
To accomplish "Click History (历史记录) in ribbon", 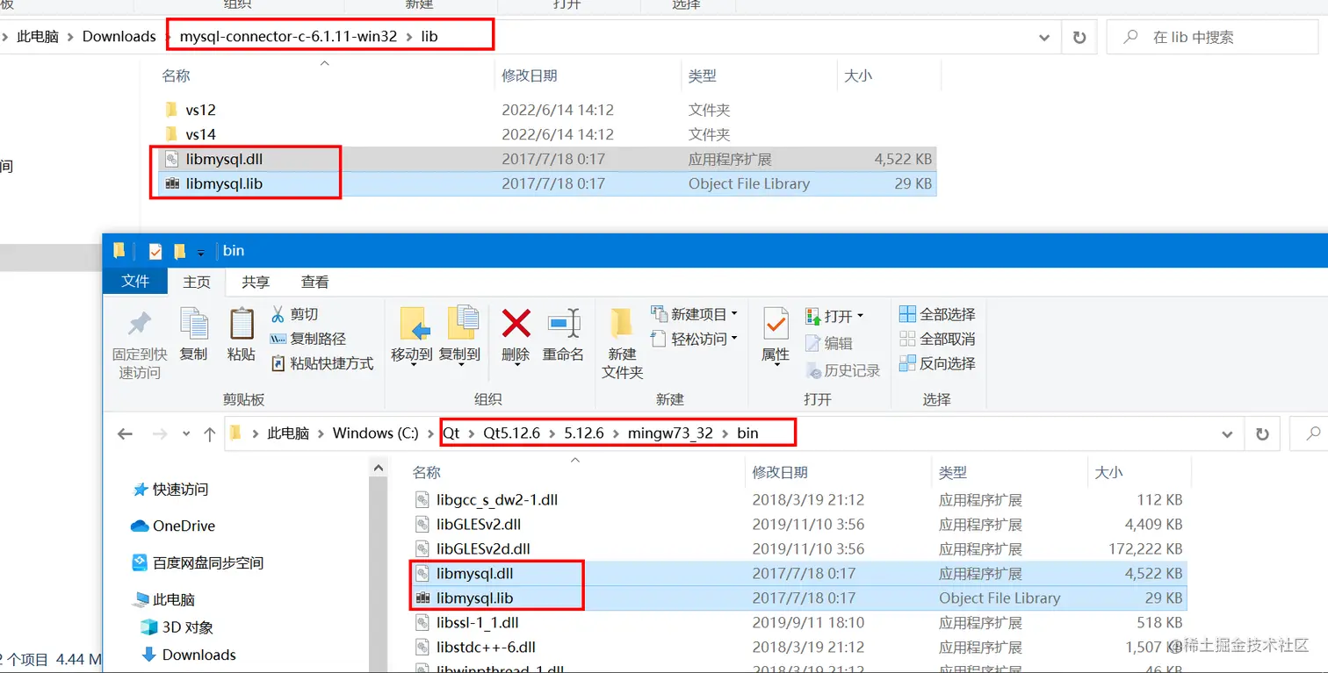I will [843, 370].
